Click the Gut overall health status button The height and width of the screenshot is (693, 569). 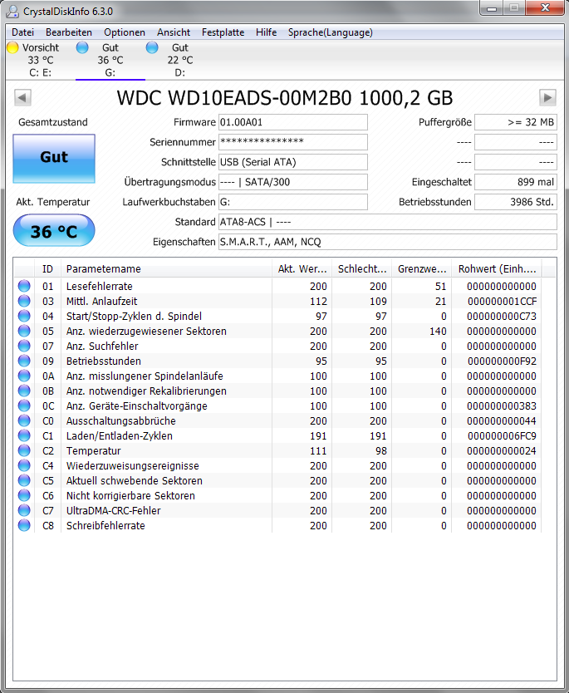pyautogui.click(x=54, y=159)
